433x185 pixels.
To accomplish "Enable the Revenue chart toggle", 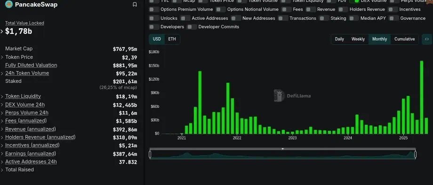I will 311,9.
